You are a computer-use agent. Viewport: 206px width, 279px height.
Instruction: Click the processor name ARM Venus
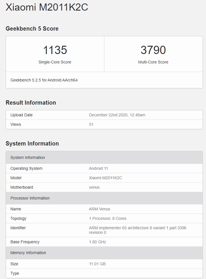pos(99,209)
